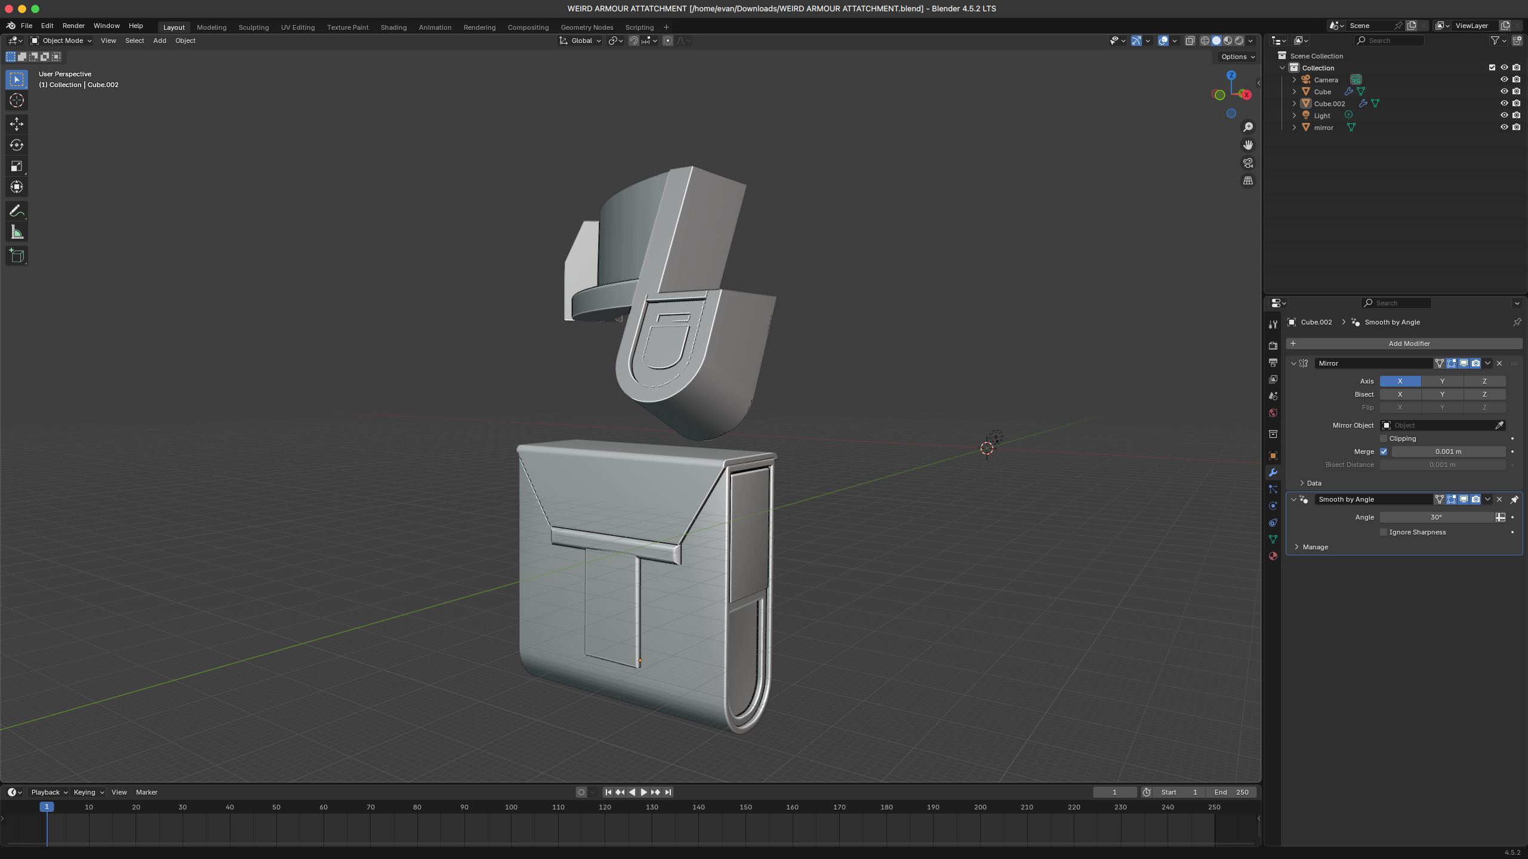The image size is (1528, 859).
Task: Activate the Rotate tool
Action: pos(17,145)
